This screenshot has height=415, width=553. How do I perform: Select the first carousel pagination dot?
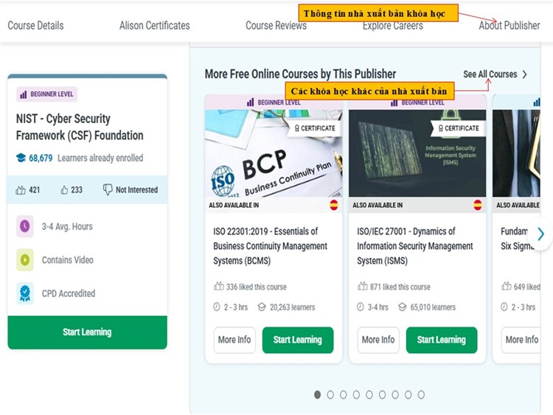[x=317, y=394]
